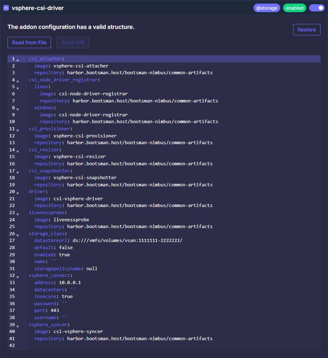Fold the livenessprobe section arrow

tap(18, 213)
